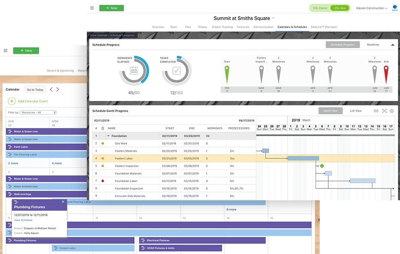This screenshot has width=400, height=254.
Task: Click the Gantt timeline scale icon
Action: 376,111
